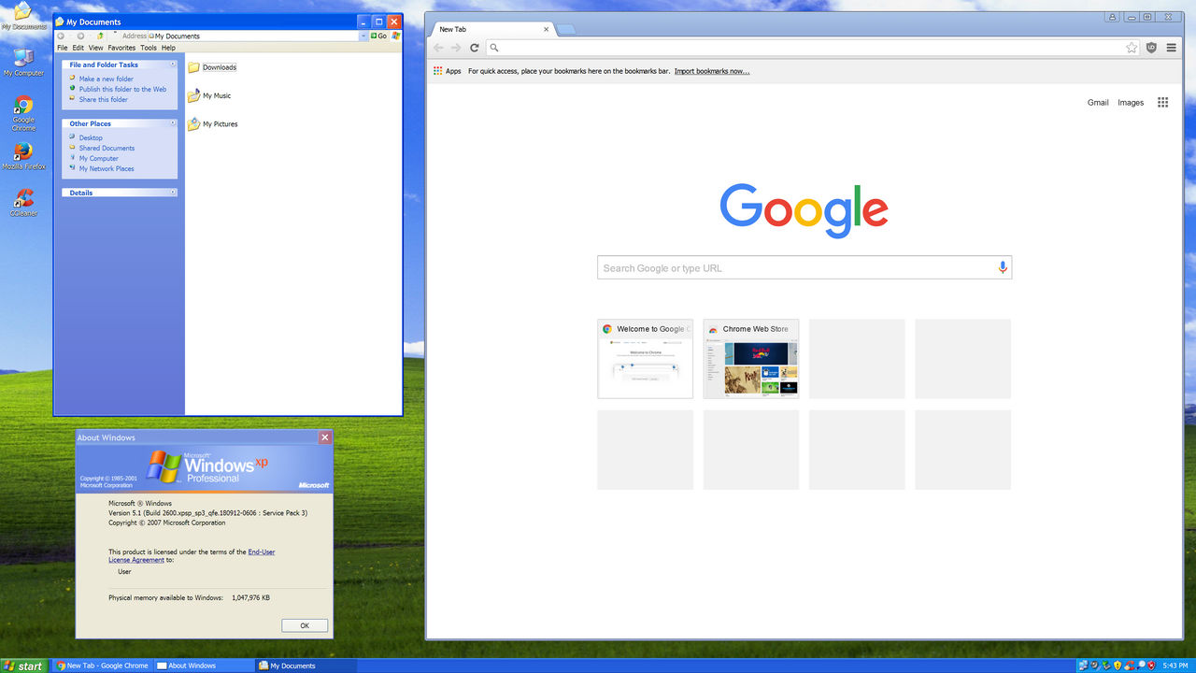Open the uBlock Origin extension icon
Viewport: 1196px width, 673px height.
pyautogui.click(x=1151, y=48)
